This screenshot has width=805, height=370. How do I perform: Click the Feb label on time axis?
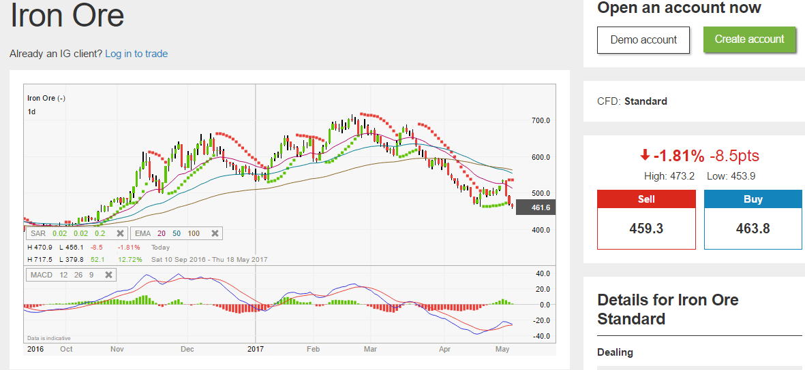click(x=313, y=350)
